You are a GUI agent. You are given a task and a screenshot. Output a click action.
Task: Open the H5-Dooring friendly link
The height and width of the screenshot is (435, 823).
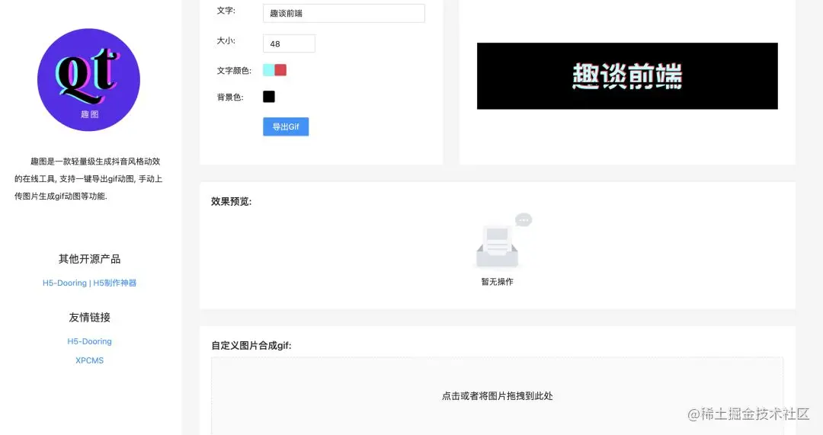point(89,341)
